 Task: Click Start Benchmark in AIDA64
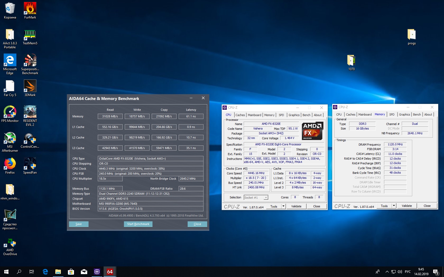tap(138, 224)
